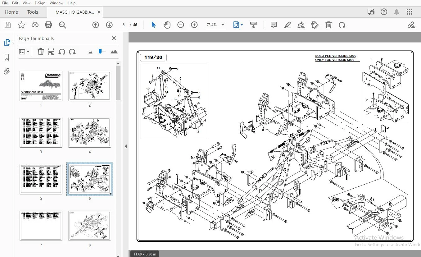Open the Bookmarks side panel
Viewport: 421px width, 257px height.
(7, 57)
